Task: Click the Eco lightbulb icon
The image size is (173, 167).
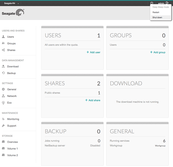Action: tap(4, 103)
